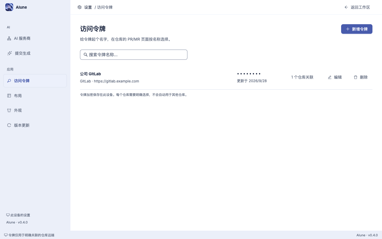The height and width of the screenshot is (239, 382).
Task: Click the back arrow icon beside 返回工作区
Action: tap(346, 7)
